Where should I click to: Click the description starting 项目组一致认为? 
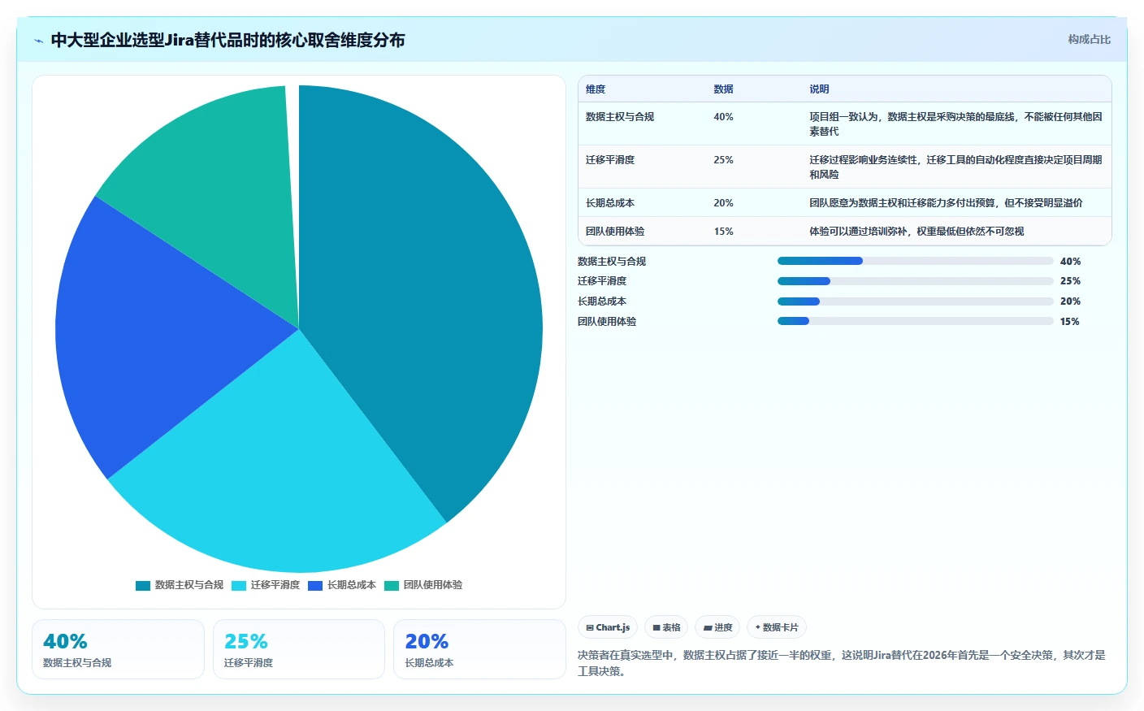(956, 124)
